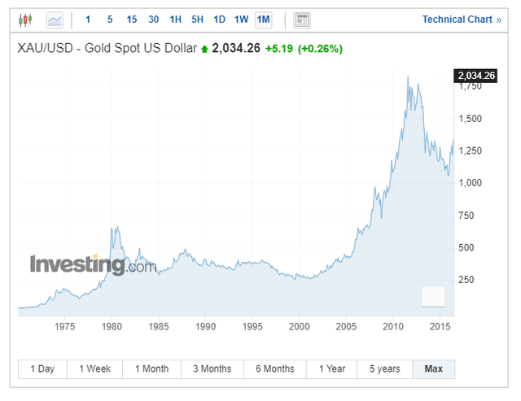521x401 pixels.
Task: Switch to candlestick chart icon
Action: [x=25, y=20]
